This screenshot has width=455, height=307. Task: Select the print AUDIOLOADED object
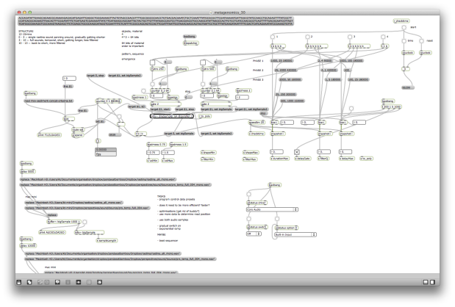click(x=52, y=233)
